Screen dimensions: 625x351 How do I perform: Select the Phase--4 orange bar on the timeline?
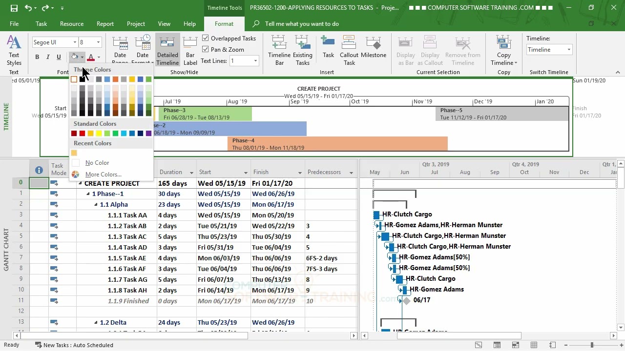point(337,144)
